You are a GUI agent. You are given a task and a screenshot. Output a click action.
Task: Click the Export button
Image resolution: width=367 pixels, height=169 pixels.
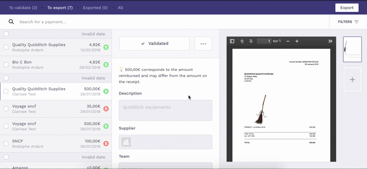[x=347, y=8]
